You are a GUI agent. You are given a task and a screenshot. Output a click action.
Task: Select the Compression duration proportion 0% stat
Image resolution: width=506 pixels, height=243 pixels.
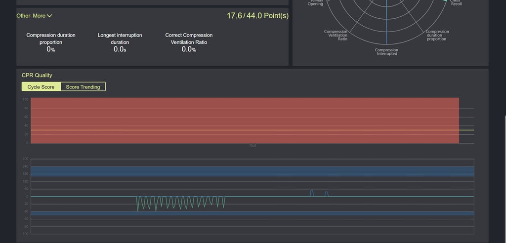coord(51,42)
